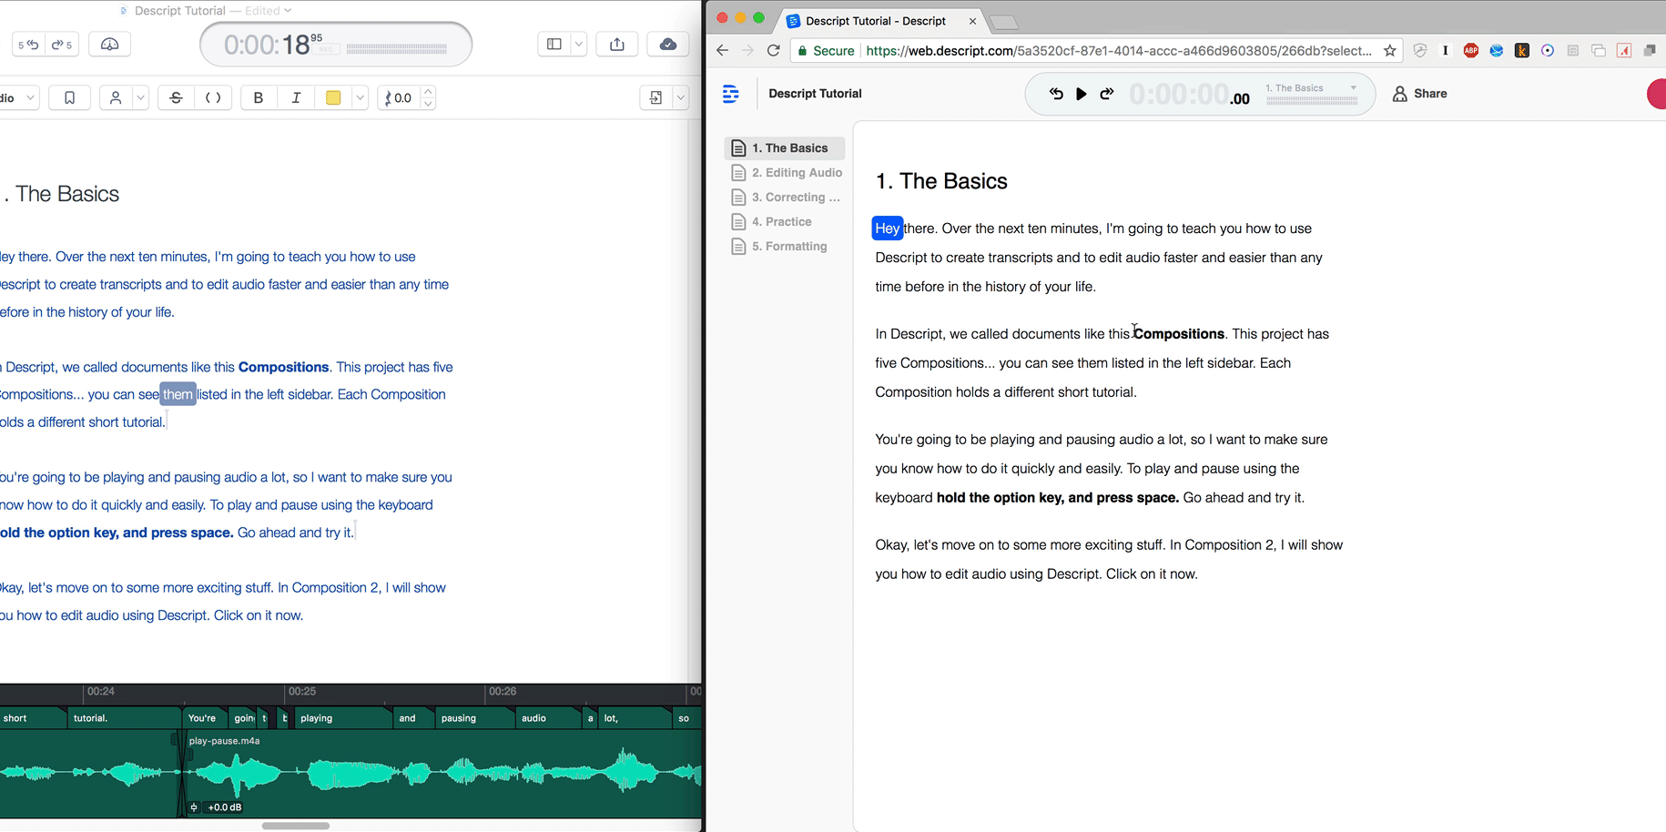Expand the speaker dropdown arrow
This screenshot has width=1666, height=832.
140,97
